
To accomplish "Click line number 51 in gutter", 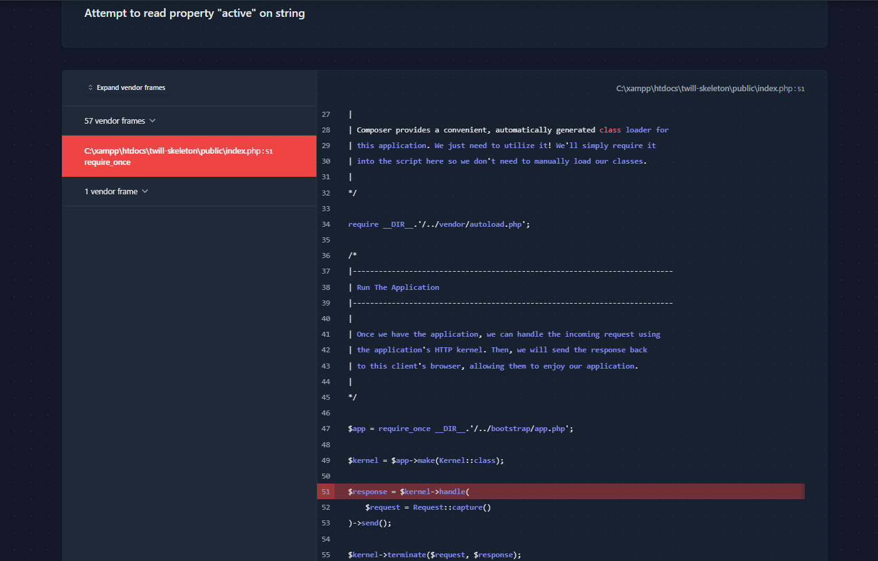I will coord(326,492).
